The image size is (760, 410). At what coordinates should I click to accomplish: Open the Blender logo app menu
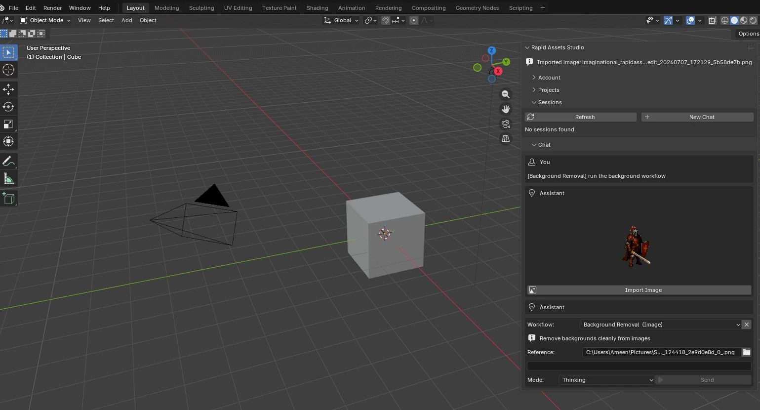coord(2,8)
